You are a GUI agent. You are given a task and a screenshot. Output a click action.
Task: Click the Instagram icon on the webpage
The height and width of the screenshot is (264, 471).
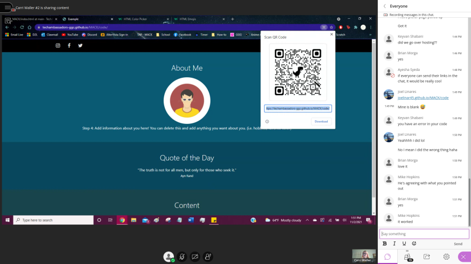(58, 46)
